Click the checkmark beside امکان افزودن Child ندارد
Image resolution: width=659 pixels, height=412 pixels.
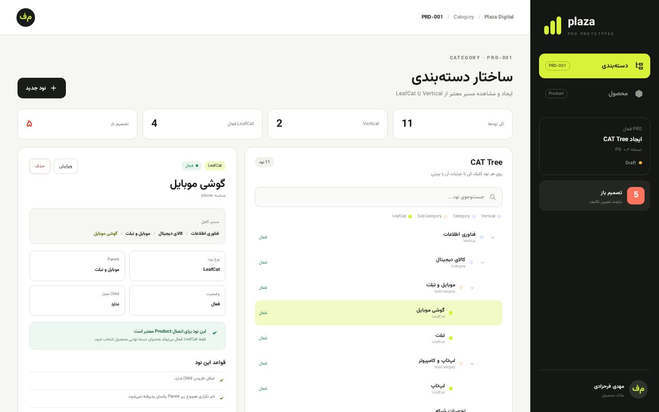[x=222, y=380]
